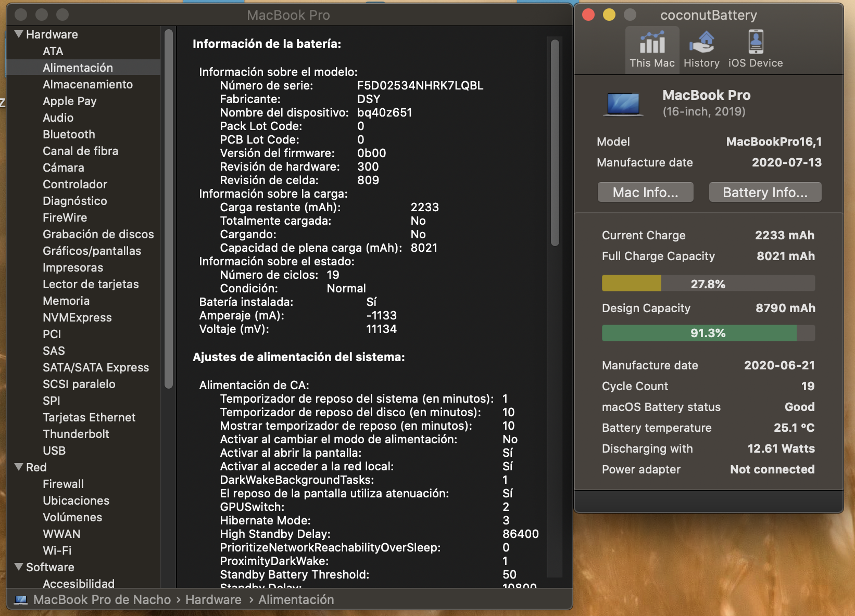Select SCSI paralelo in the sidebar
The height and width of the screenshot is (616, 855).
[x=79, y=384]
